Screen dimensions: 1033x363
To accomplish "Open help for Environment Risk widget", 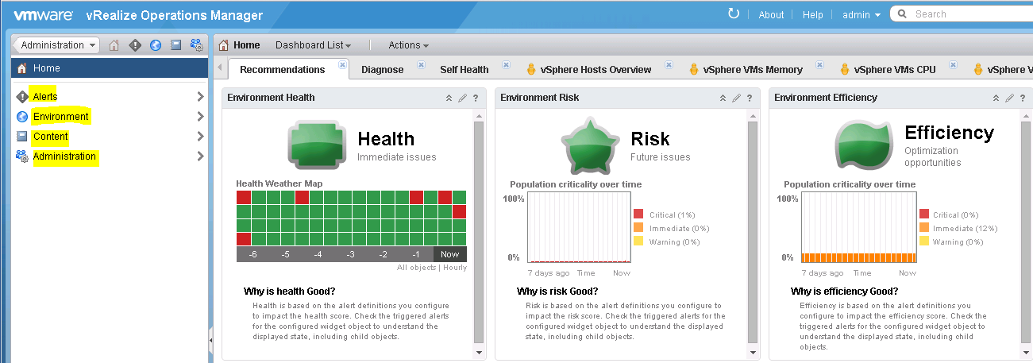I will [x=750, y=98].
